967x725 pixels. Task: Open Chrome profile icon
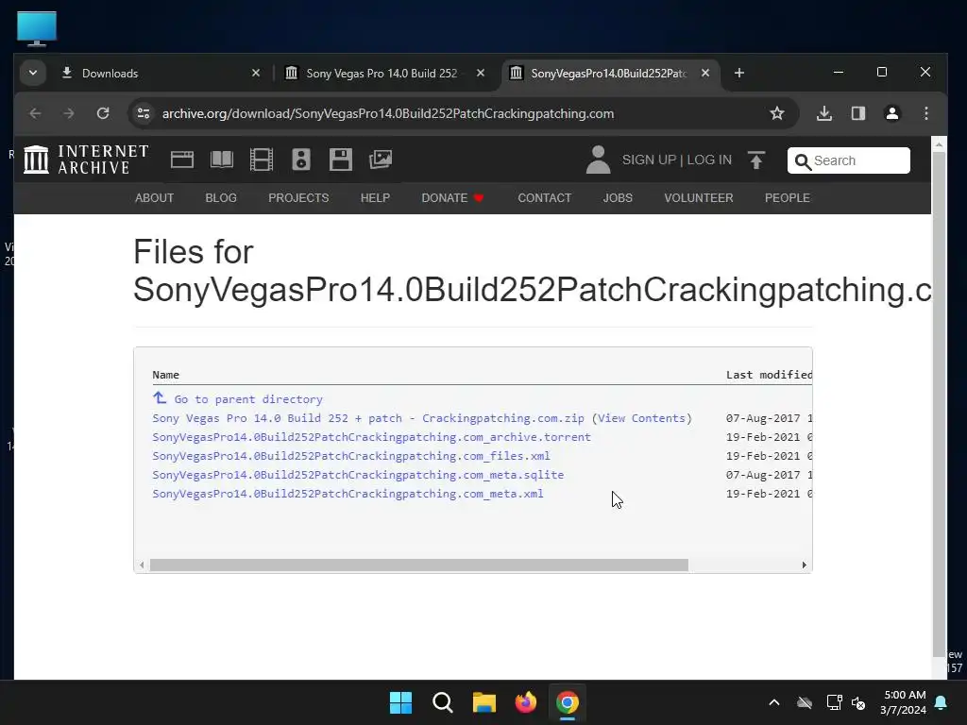coord(891,113)
